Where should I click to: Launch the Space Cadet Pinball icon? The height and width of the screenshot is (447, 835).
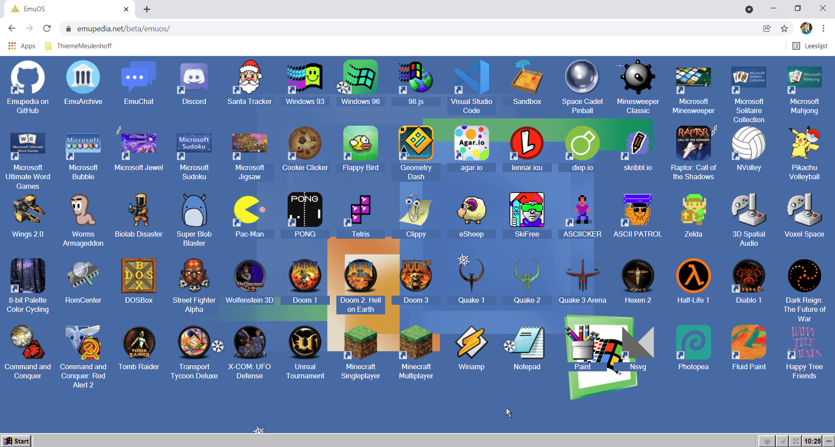coord(582,78)
